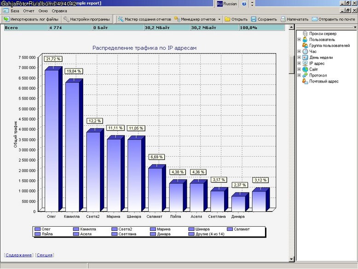The height and width of the screenshot is (269, 358).
Task: Select the Почтовый адрес tree item
Action: point(324,81)
